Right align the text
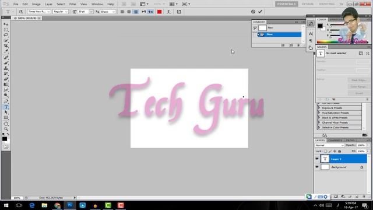 point(136,12)
